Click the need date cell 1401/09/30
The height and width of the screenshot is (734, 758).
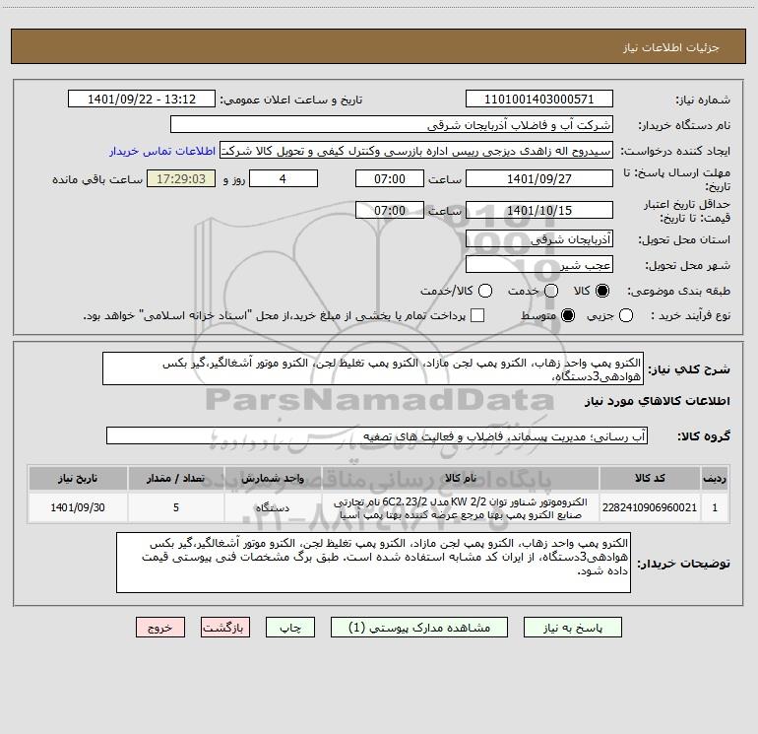point(78,507)
